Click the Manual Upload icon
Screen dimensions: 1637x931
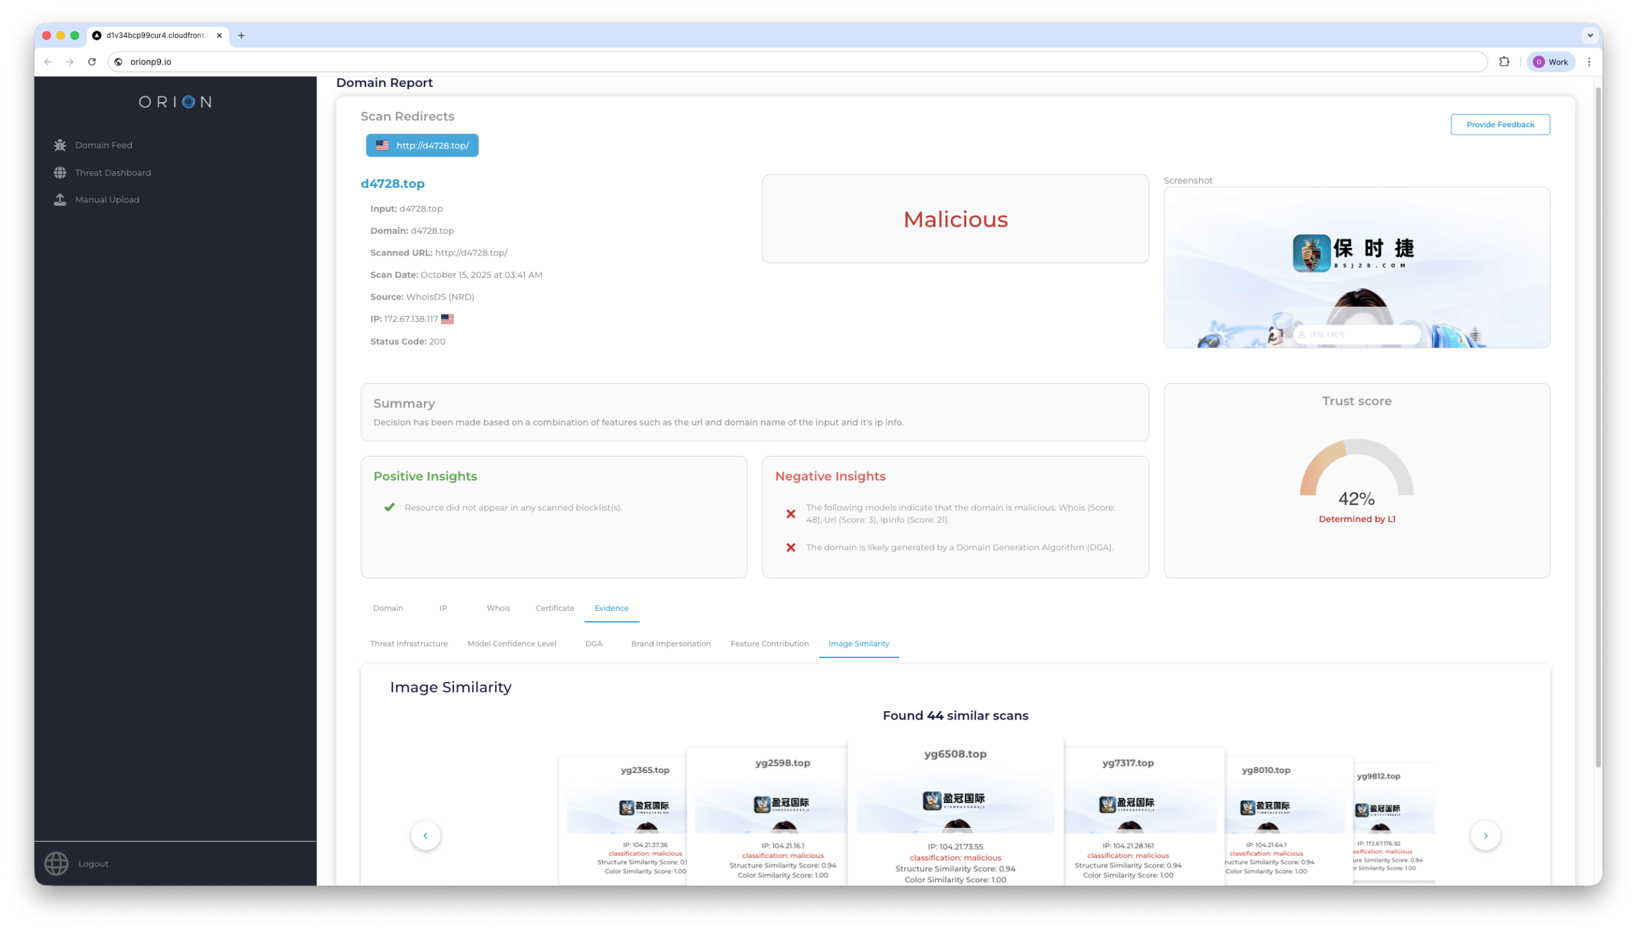59,199
